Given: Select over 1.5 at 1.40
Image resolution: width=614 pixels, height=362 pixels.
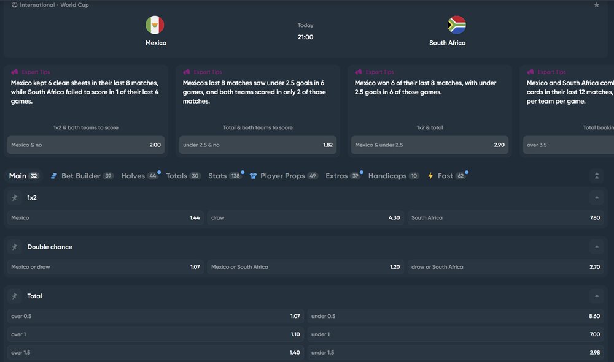Looking at the screenshot, I should tap(155, 353).
